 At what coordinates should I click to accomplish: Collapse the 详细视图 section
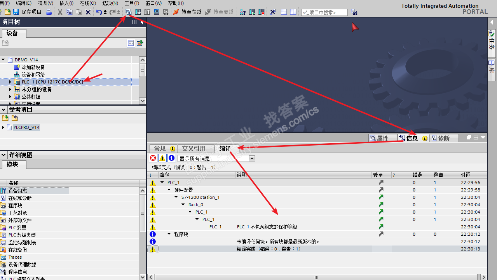(x=3, y=155)
